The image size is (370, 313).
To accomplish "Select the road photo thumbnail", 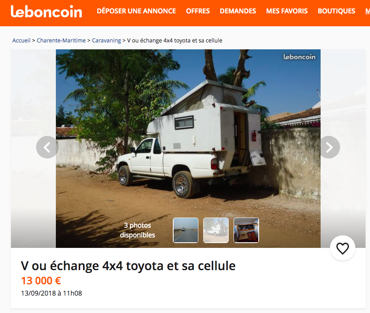I will [186, 230].
